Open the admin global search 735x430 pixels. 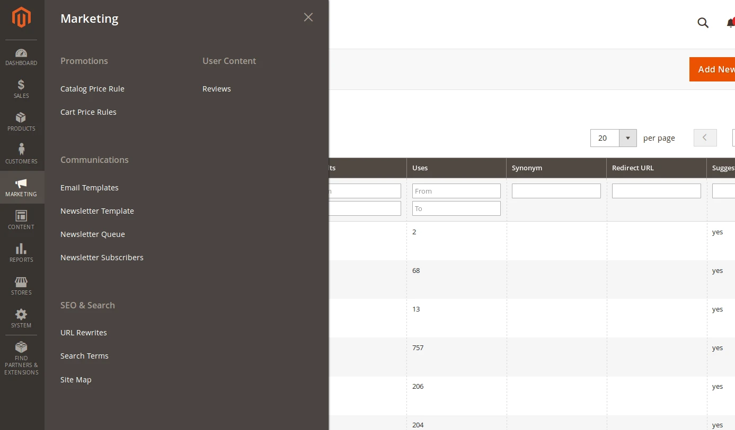click(x=703, y=23)
